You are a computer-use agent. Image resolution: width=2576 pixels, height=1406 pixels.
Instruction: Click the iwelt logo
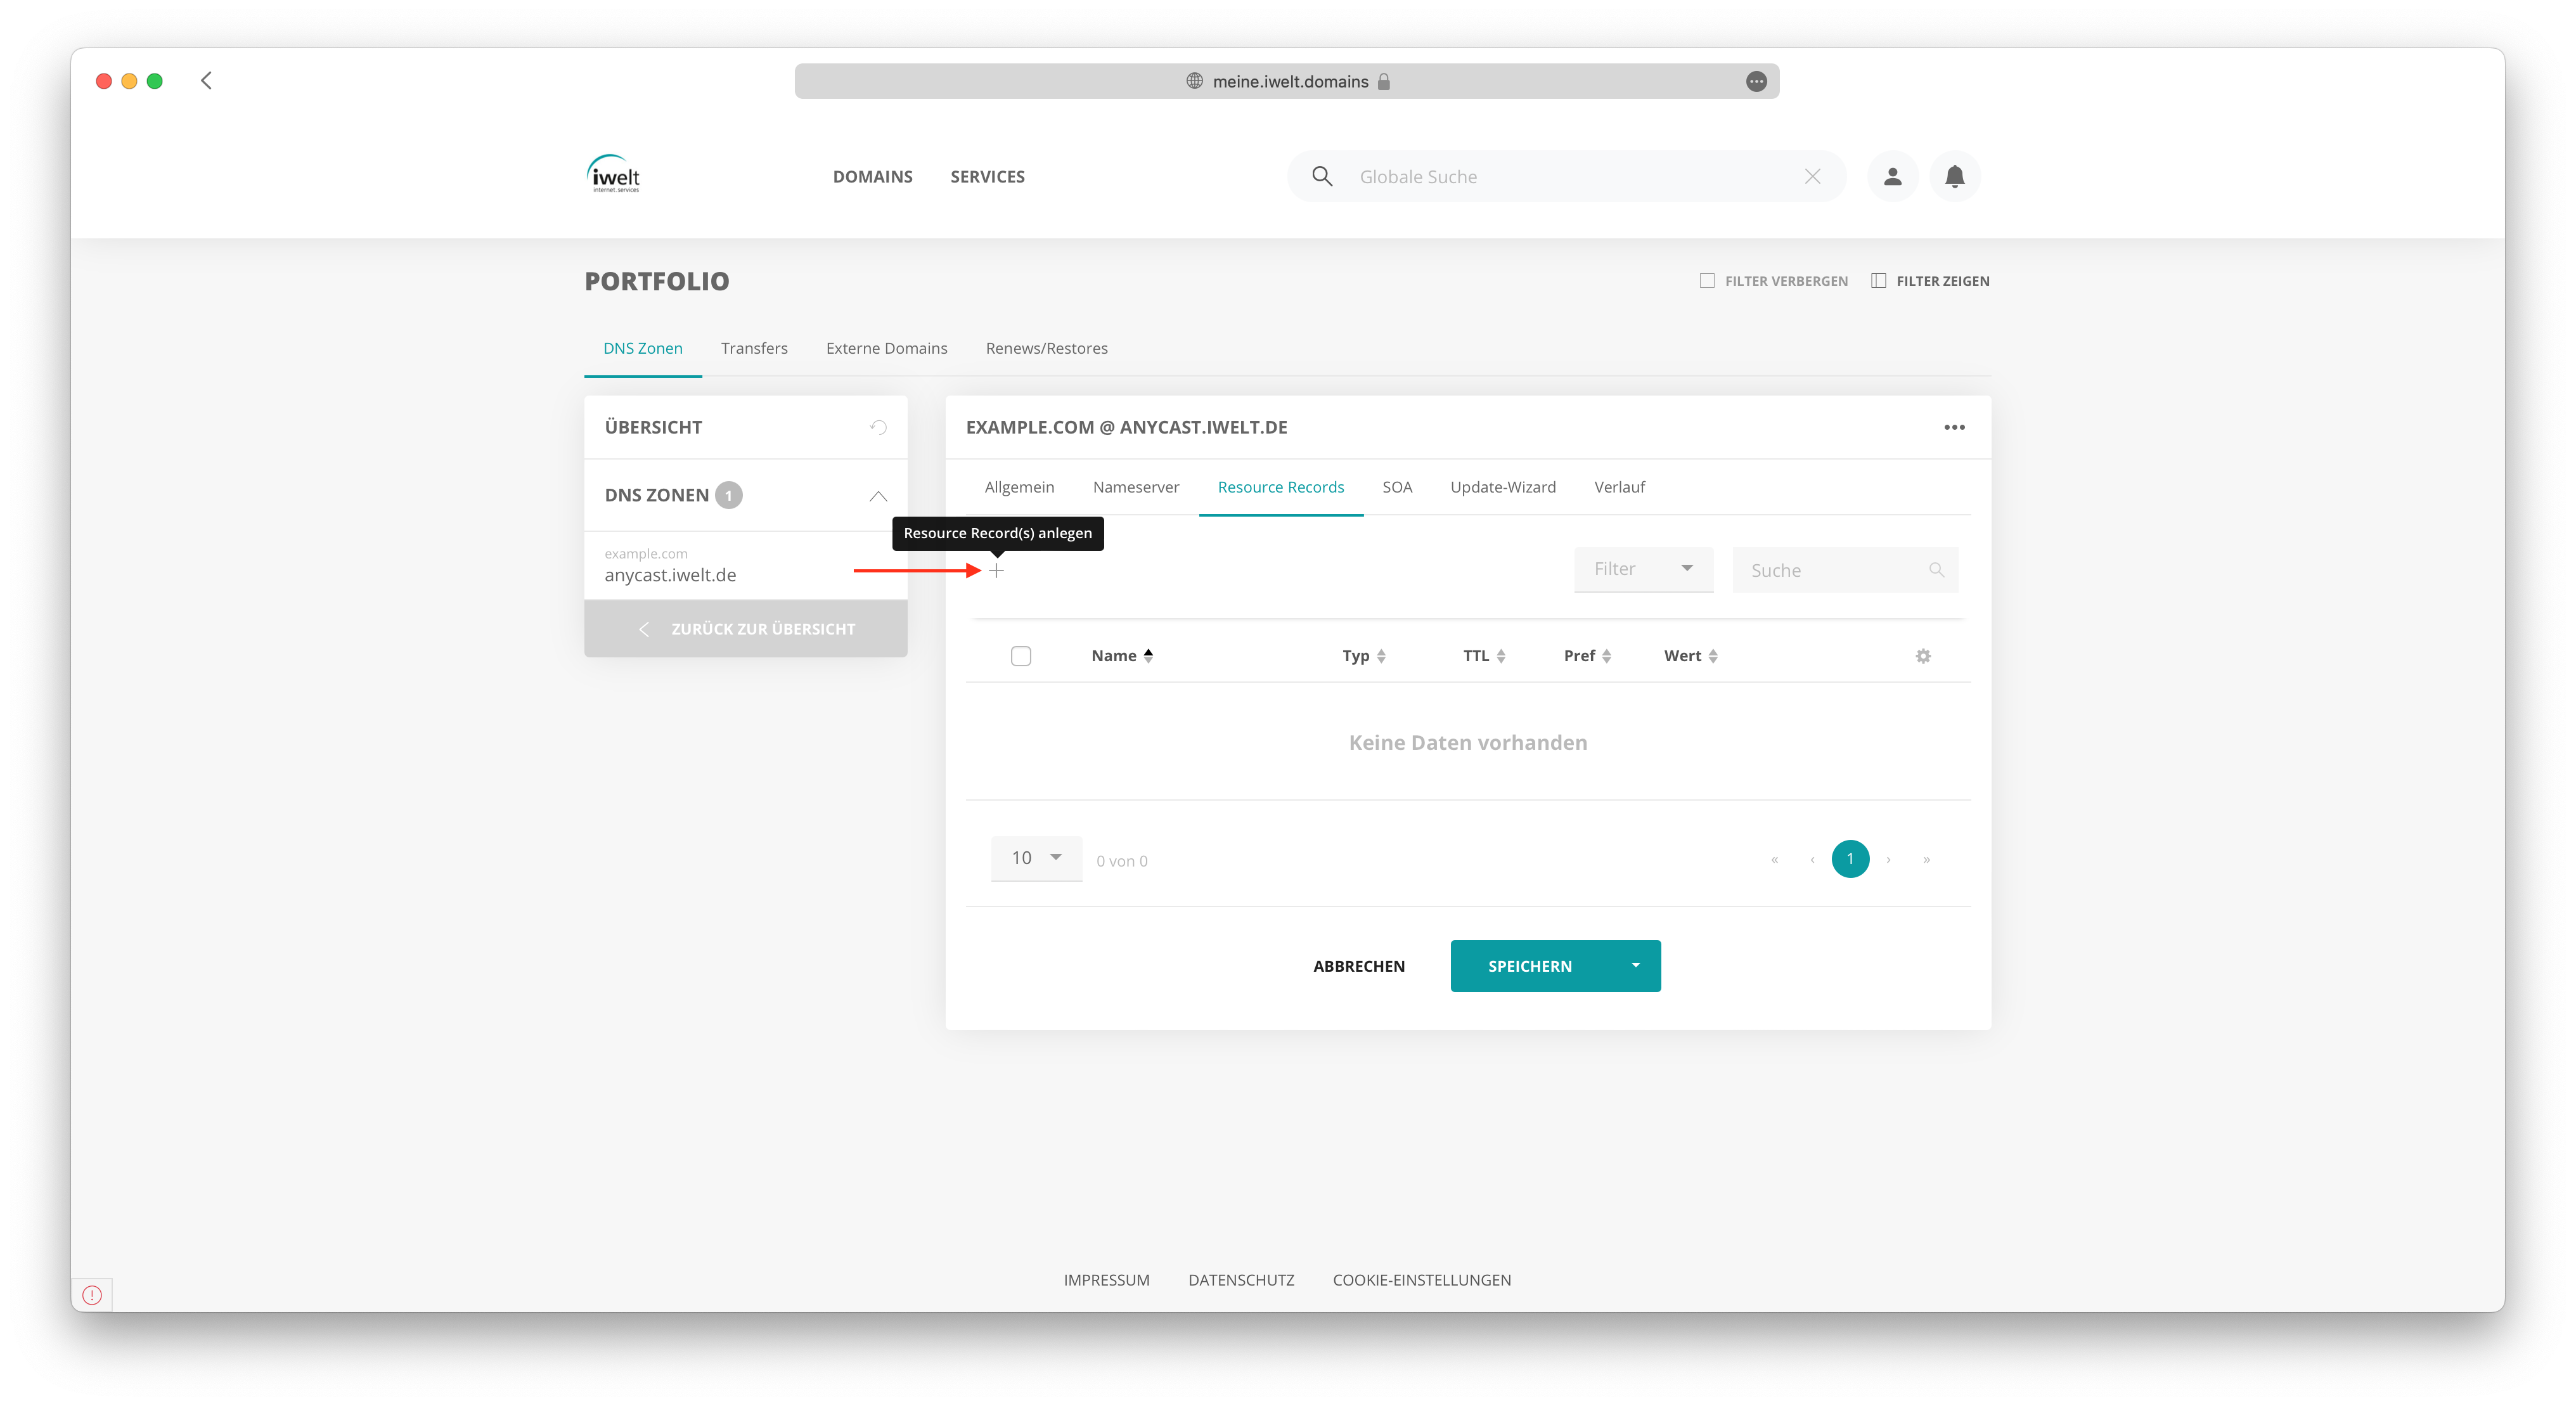pyautogui.click(x=613, y=174)
